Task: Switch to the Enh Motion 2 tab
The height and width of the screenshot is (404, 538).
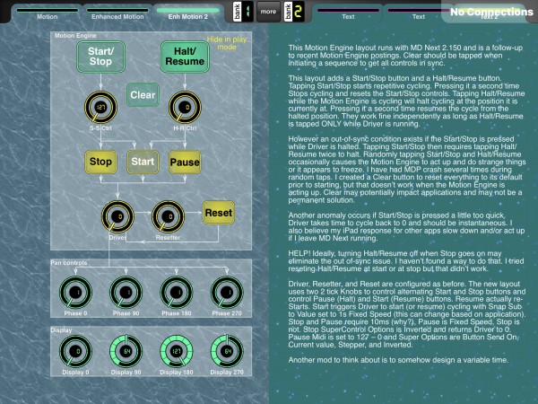Action: click(188, 13)
